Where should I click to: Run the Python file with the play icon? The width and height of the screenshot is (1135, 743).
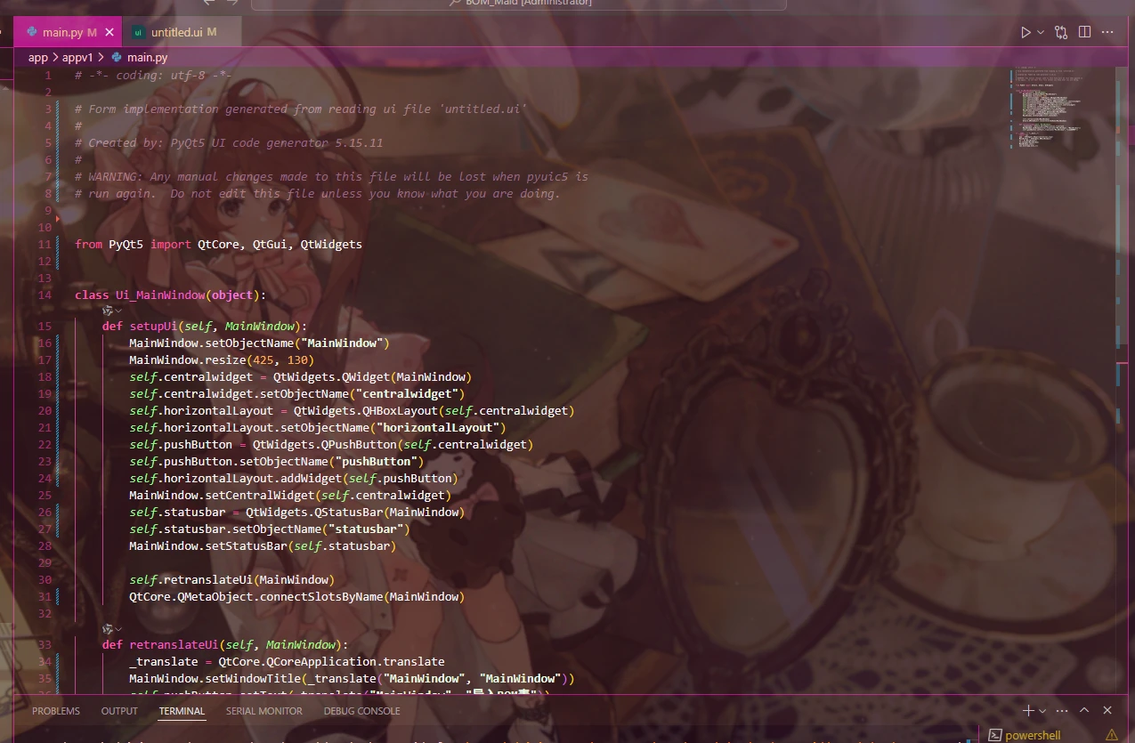(1026, 32)
